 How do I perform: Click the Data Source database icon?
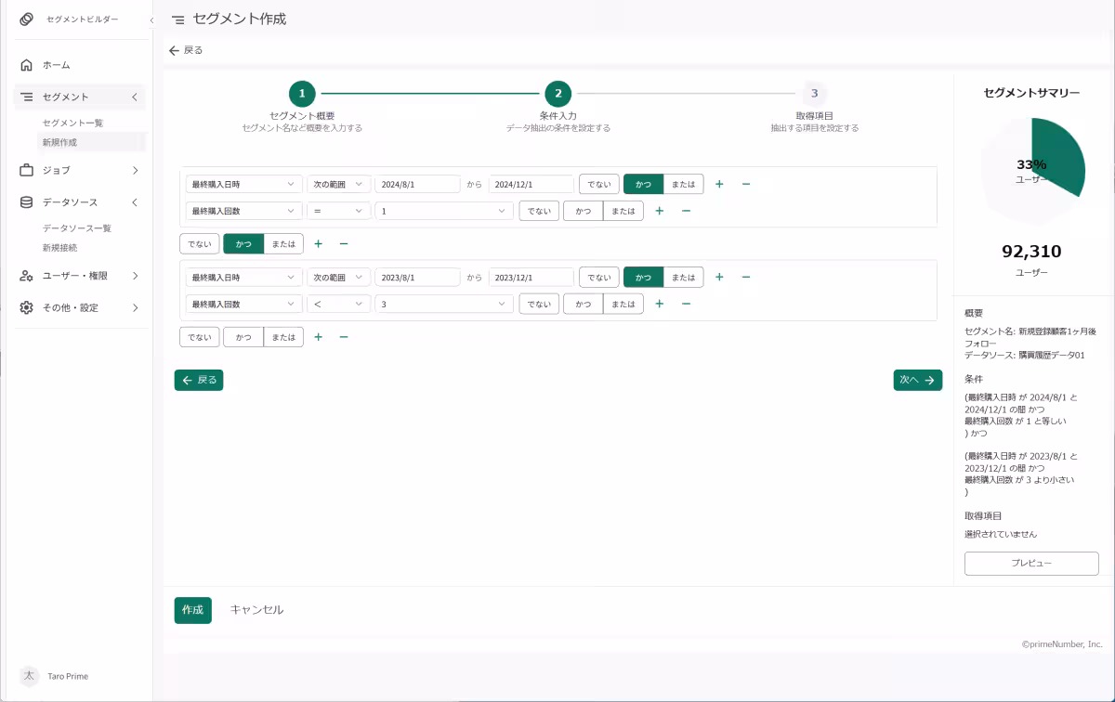27,202
